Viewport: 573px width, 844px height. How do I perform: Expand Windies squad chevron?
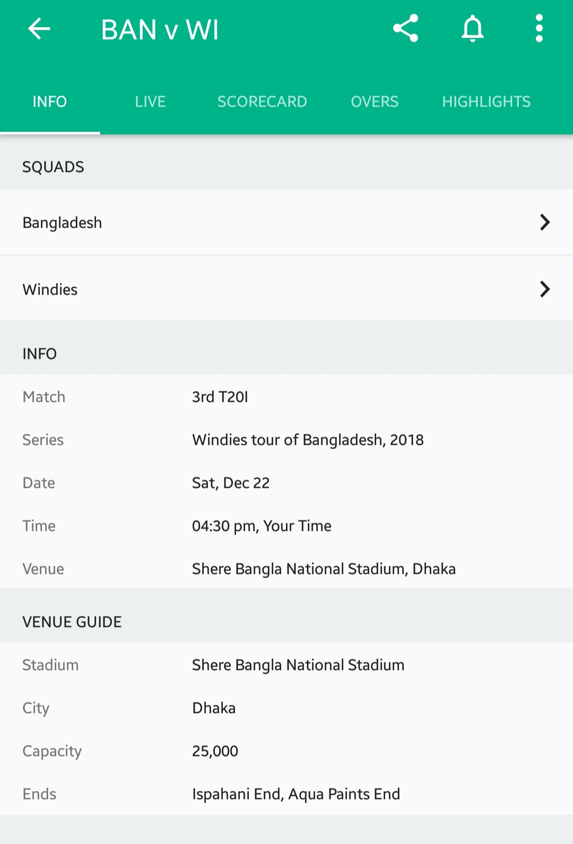[x=544, y=289]
